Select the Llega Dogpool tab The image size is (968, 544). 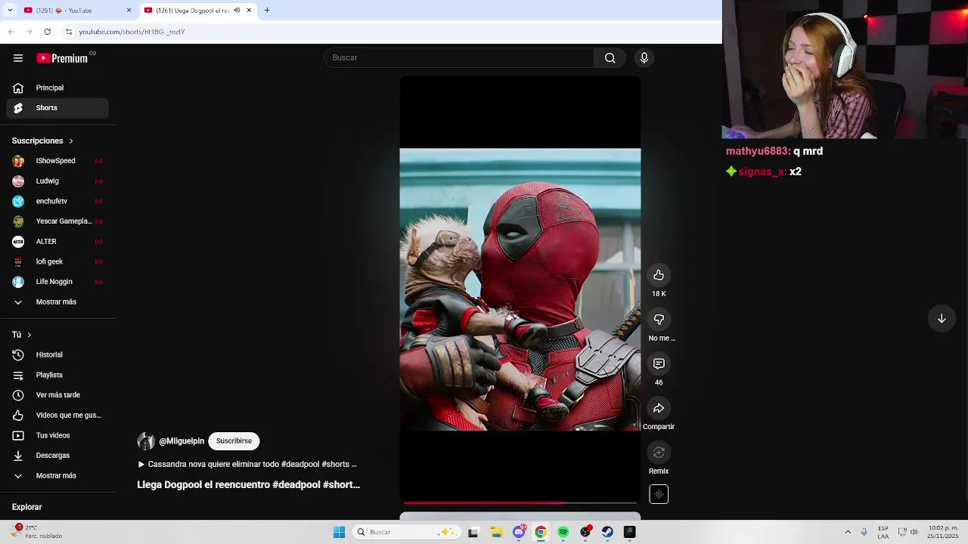pyautogui.click(x=198, y=11)
